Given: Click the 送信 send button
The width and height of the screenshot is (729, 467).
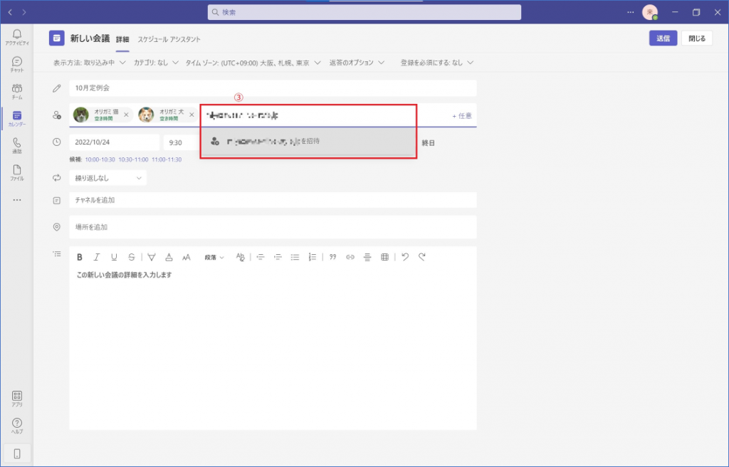Looking at the screenshot, I should coord(663,38).
